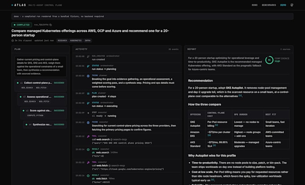Screen dimensions: 305x185
Task: Click the WEB.FETCH chip under step s2
Action: pyautogui.click(x=44, y=102)
